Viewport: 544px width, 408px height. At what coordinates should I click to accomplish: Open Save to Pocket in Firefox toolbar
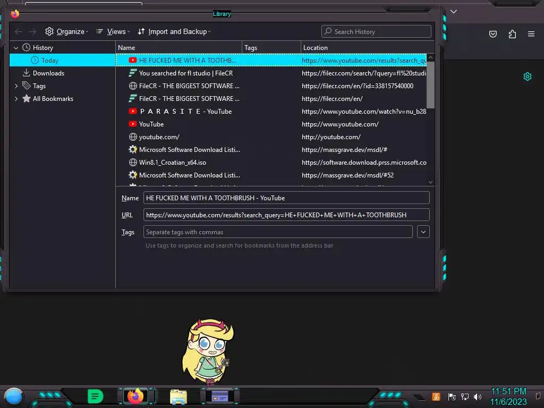pyautogui.click(x=492, y=34)
